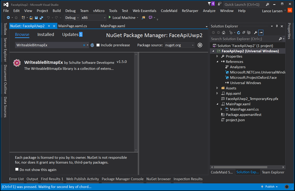Switch to the Team Explorer tab

tap(273, 172)
